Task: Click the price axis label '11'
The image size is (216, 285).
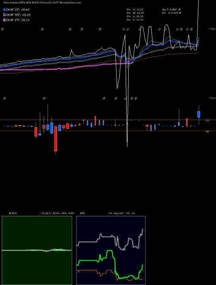Action: (207, 120)
